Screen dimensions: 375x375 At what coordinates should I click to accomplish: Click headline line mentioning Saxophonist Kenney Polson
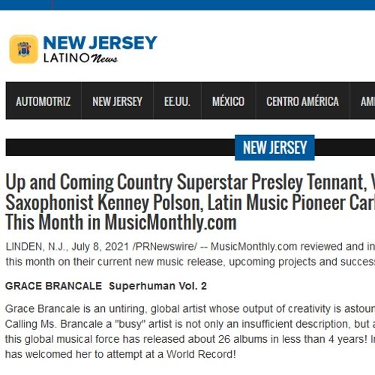click(190, 202)
